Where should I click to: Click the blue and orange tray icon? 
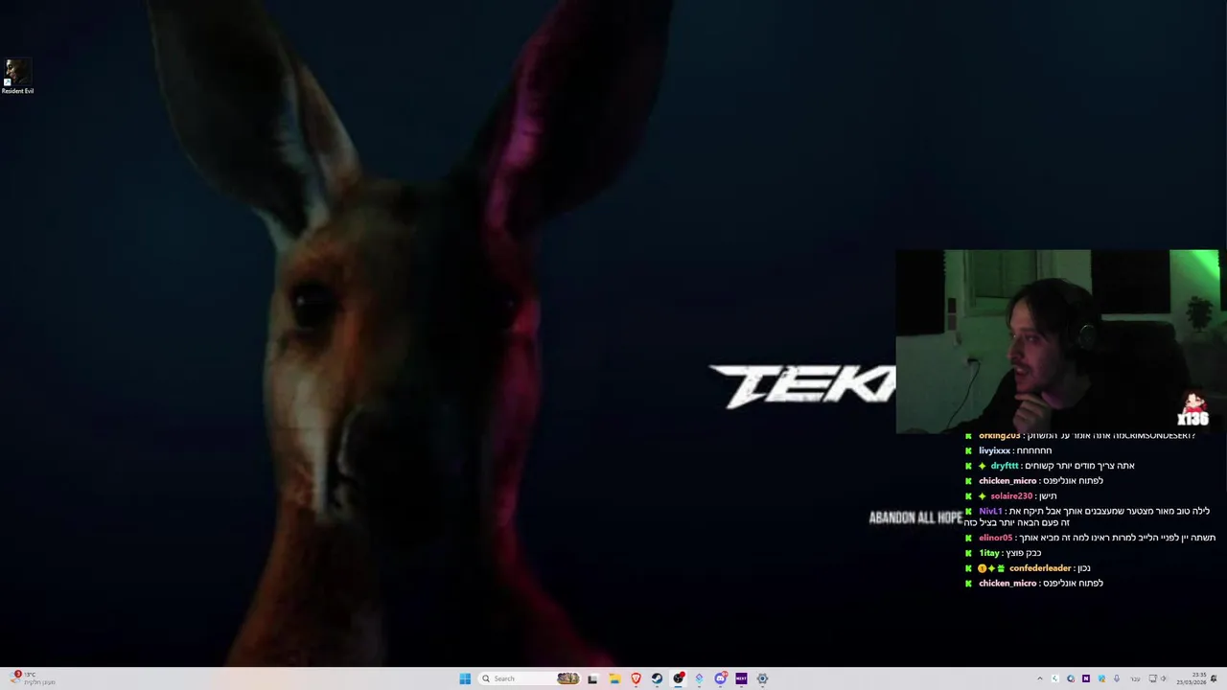1101,678
